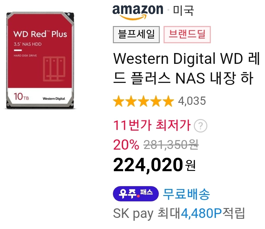Click the crossed-out 281,350원 original price
265x229 pixels.
click(171, 145)
